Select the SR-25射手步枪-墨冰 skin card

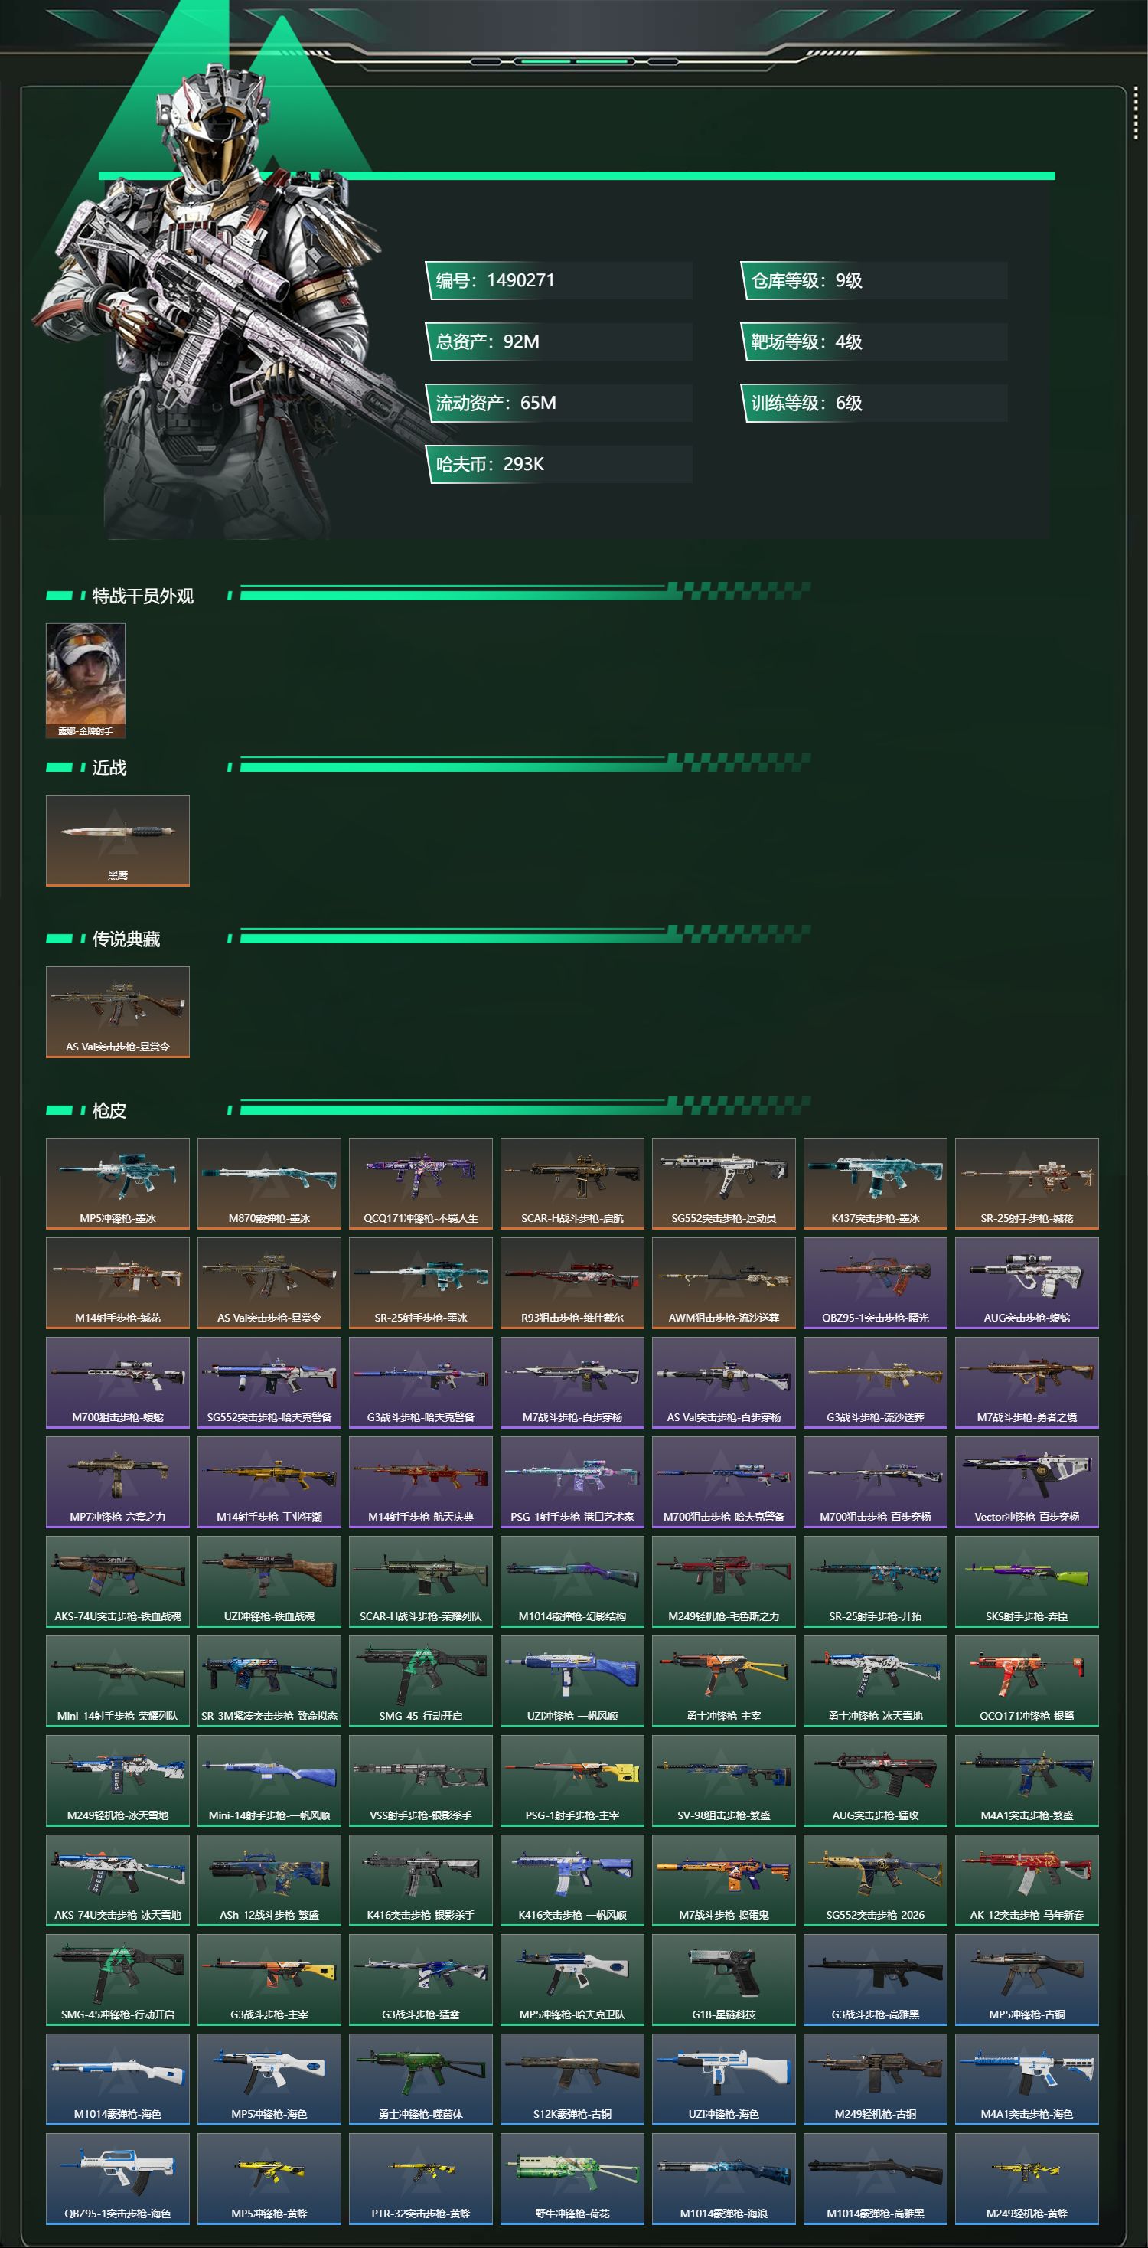point(420,1282)
